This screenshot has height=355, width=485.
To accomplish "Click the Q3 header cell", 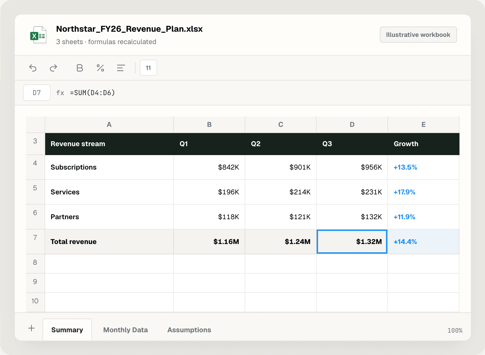I will tap(352, 144).
